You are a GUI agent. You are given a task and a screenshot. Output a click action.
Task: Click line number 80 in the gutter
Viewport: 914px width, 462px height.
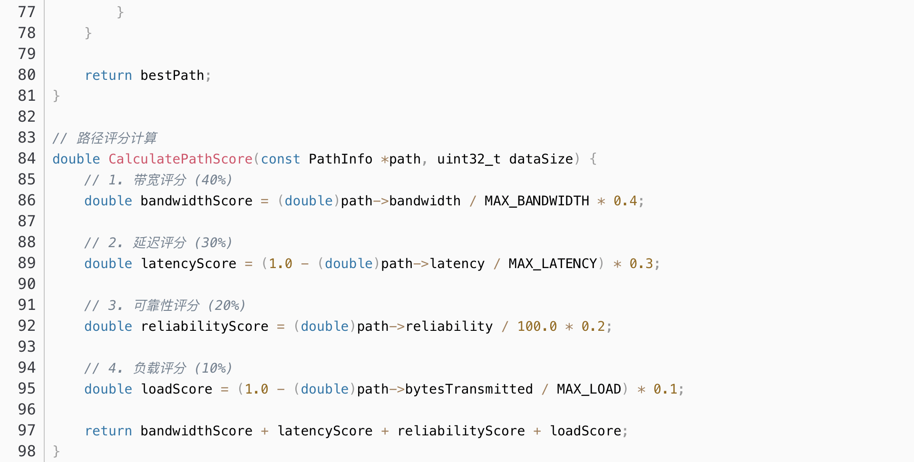(x=27, y=75)
